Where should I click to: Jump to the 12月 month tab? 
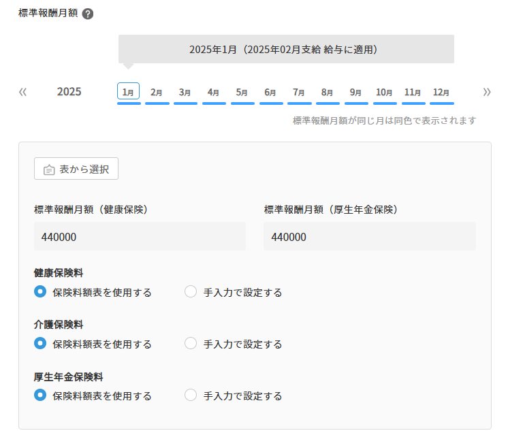point(441,92)
